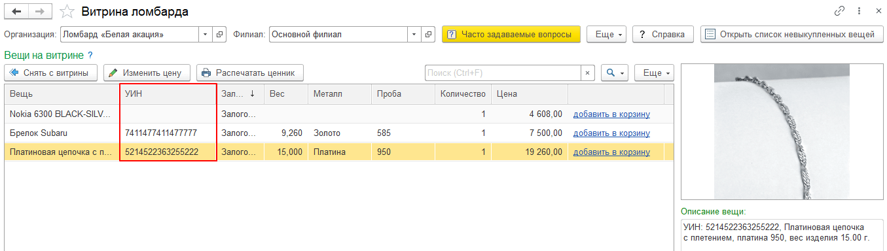Sort by the Цена column header

click(x=529, y=93)
